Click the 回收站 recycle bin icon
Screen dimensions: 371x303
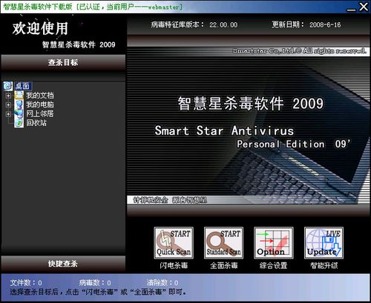click(x=19, y=123)
